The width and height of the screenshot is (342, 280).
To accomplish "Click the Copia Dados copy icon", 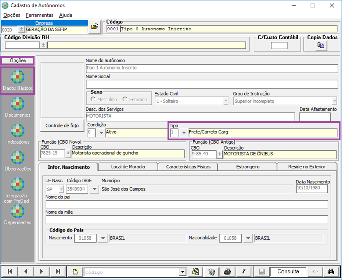I will pyautogui.click(x=321, y=46).
